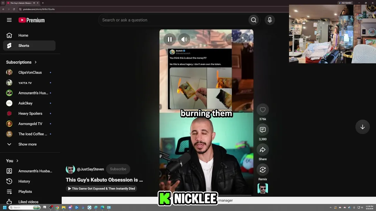The height and width of the screenshot is (211, 376).
Task: Click the Short title 'This Guy's Kabuto Obsession'
Action: pyautogui.click(x=104, y=180)
